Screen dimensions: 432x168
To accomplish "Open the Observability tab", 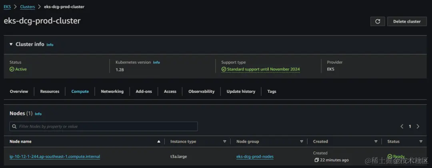I will coord(201,91).
